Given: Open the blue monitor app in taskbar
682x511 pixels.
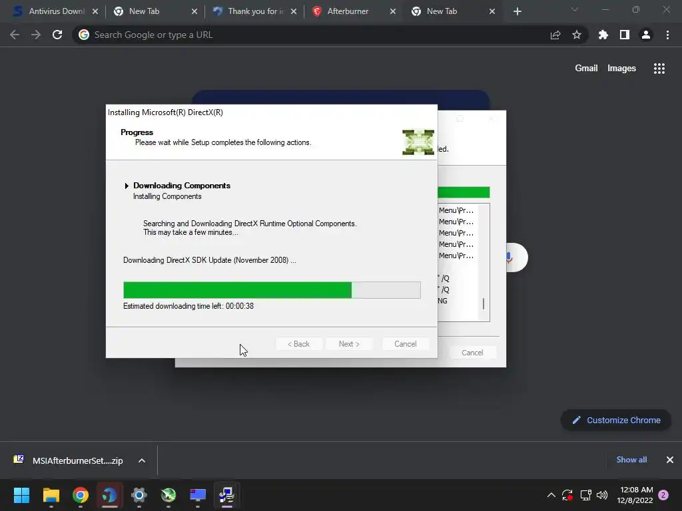Looking at the screenshot, I should 197,495.
